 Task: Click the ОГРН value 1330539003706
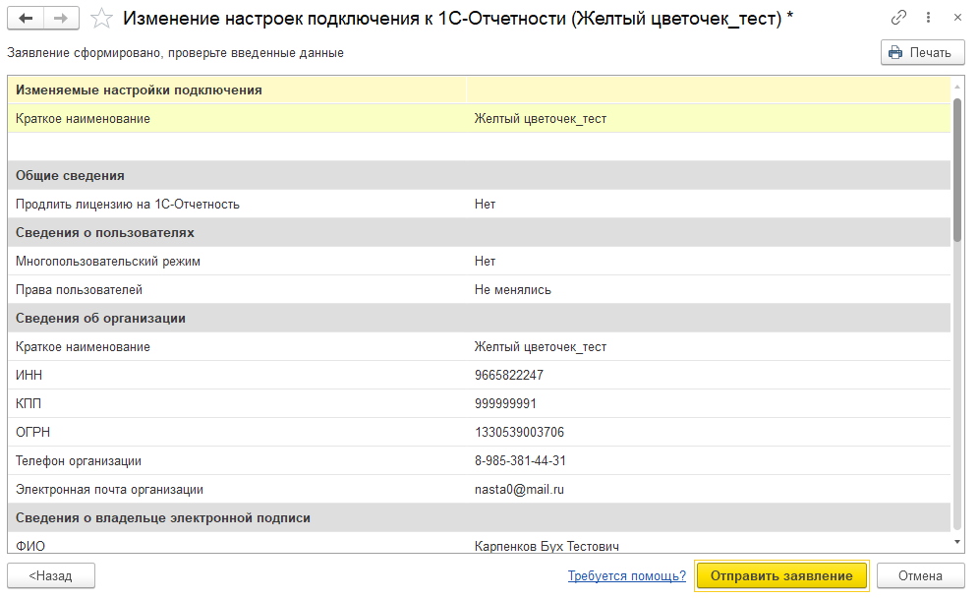519,432
